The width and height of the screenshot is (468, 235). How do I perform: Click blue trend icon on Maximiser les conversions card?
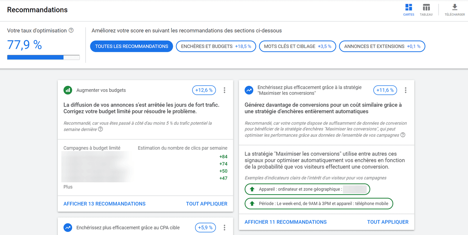[249, 90]
